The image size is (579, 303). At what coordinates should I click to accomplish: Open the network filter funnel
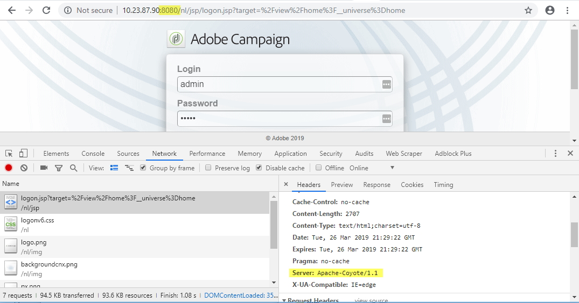click(59, 168)
